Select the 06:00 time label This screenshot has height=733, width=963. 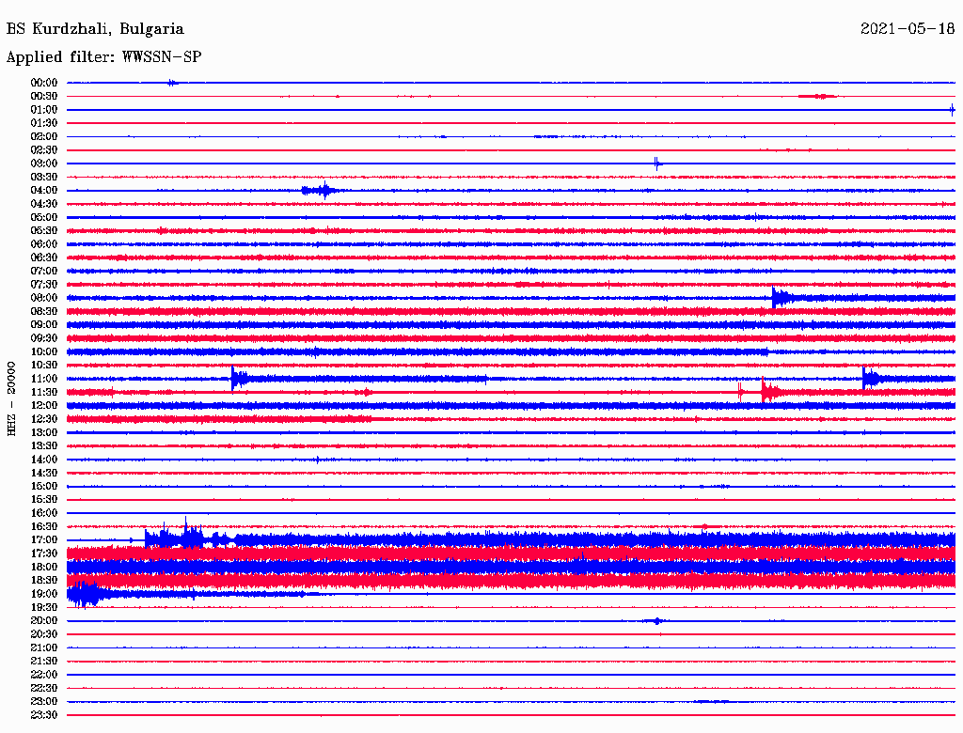click(x=44, y=243)
